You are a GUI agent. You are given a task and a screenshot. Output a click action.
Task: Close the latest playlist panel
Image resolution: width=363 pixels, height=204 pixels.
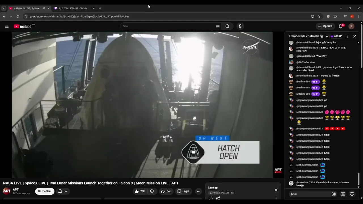pyautogui.click(x=276, y=190)
